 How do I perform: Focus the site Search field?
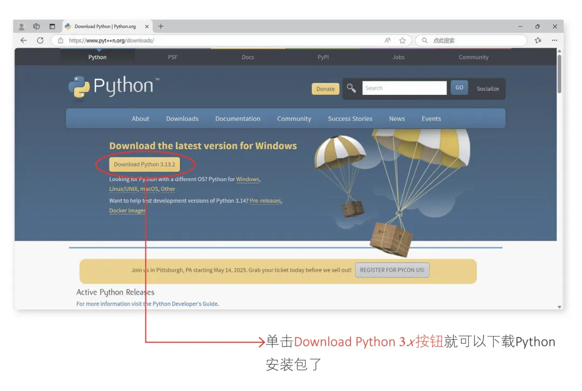404,88
